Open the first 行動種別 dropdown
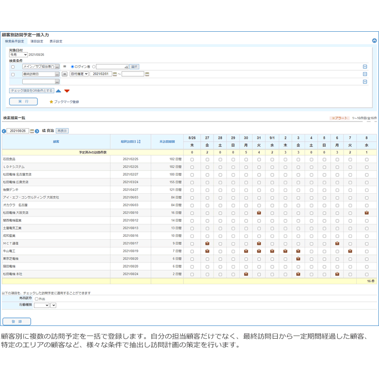This screenshot has height=379, width=379. 41,306
